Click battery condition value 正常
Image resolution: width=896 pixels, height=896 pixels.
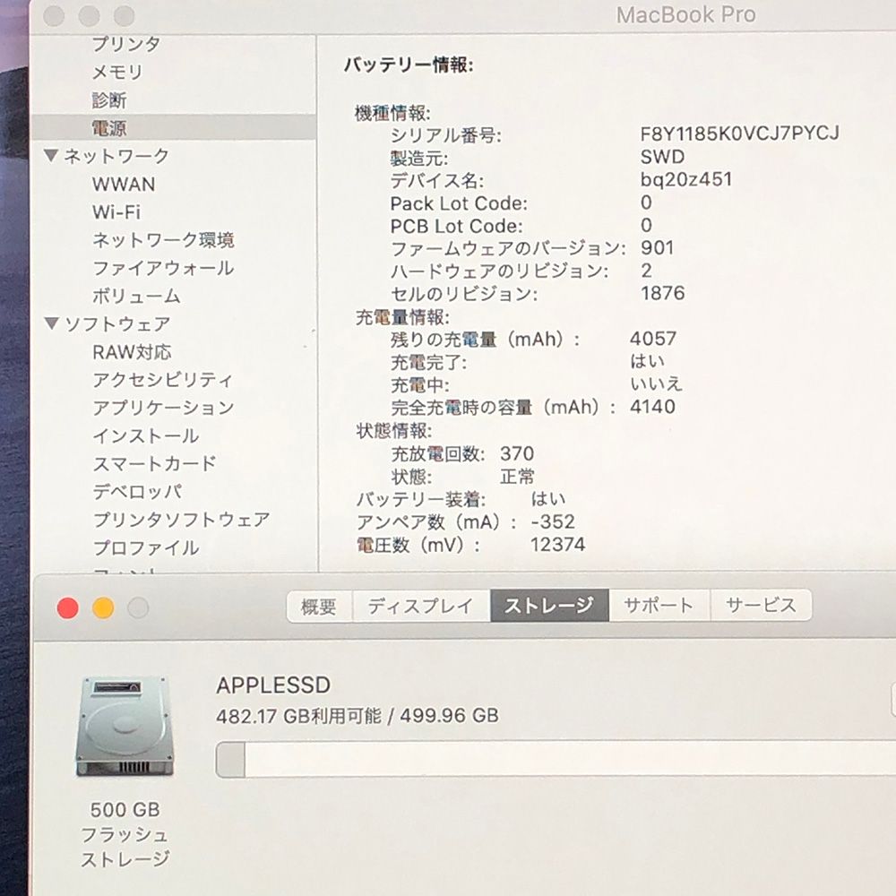517,476
